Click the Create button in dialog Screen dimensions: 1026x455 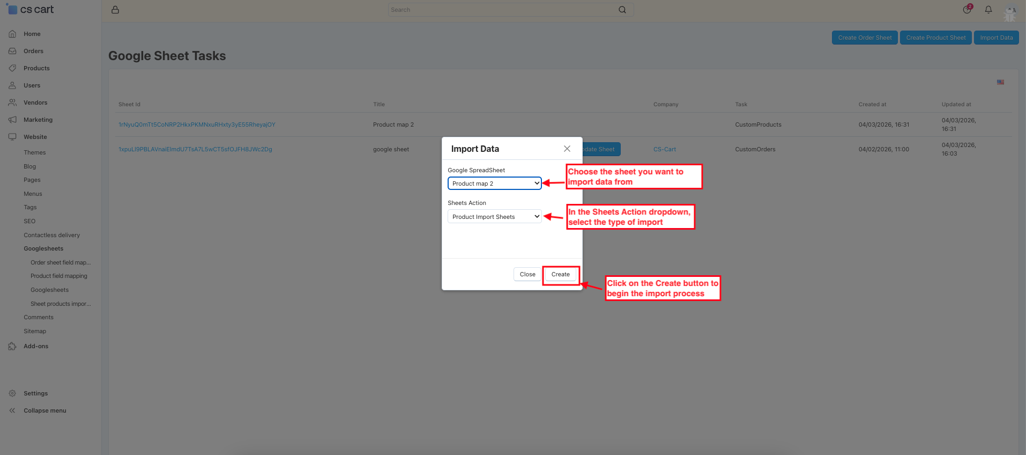coord(561,274)
